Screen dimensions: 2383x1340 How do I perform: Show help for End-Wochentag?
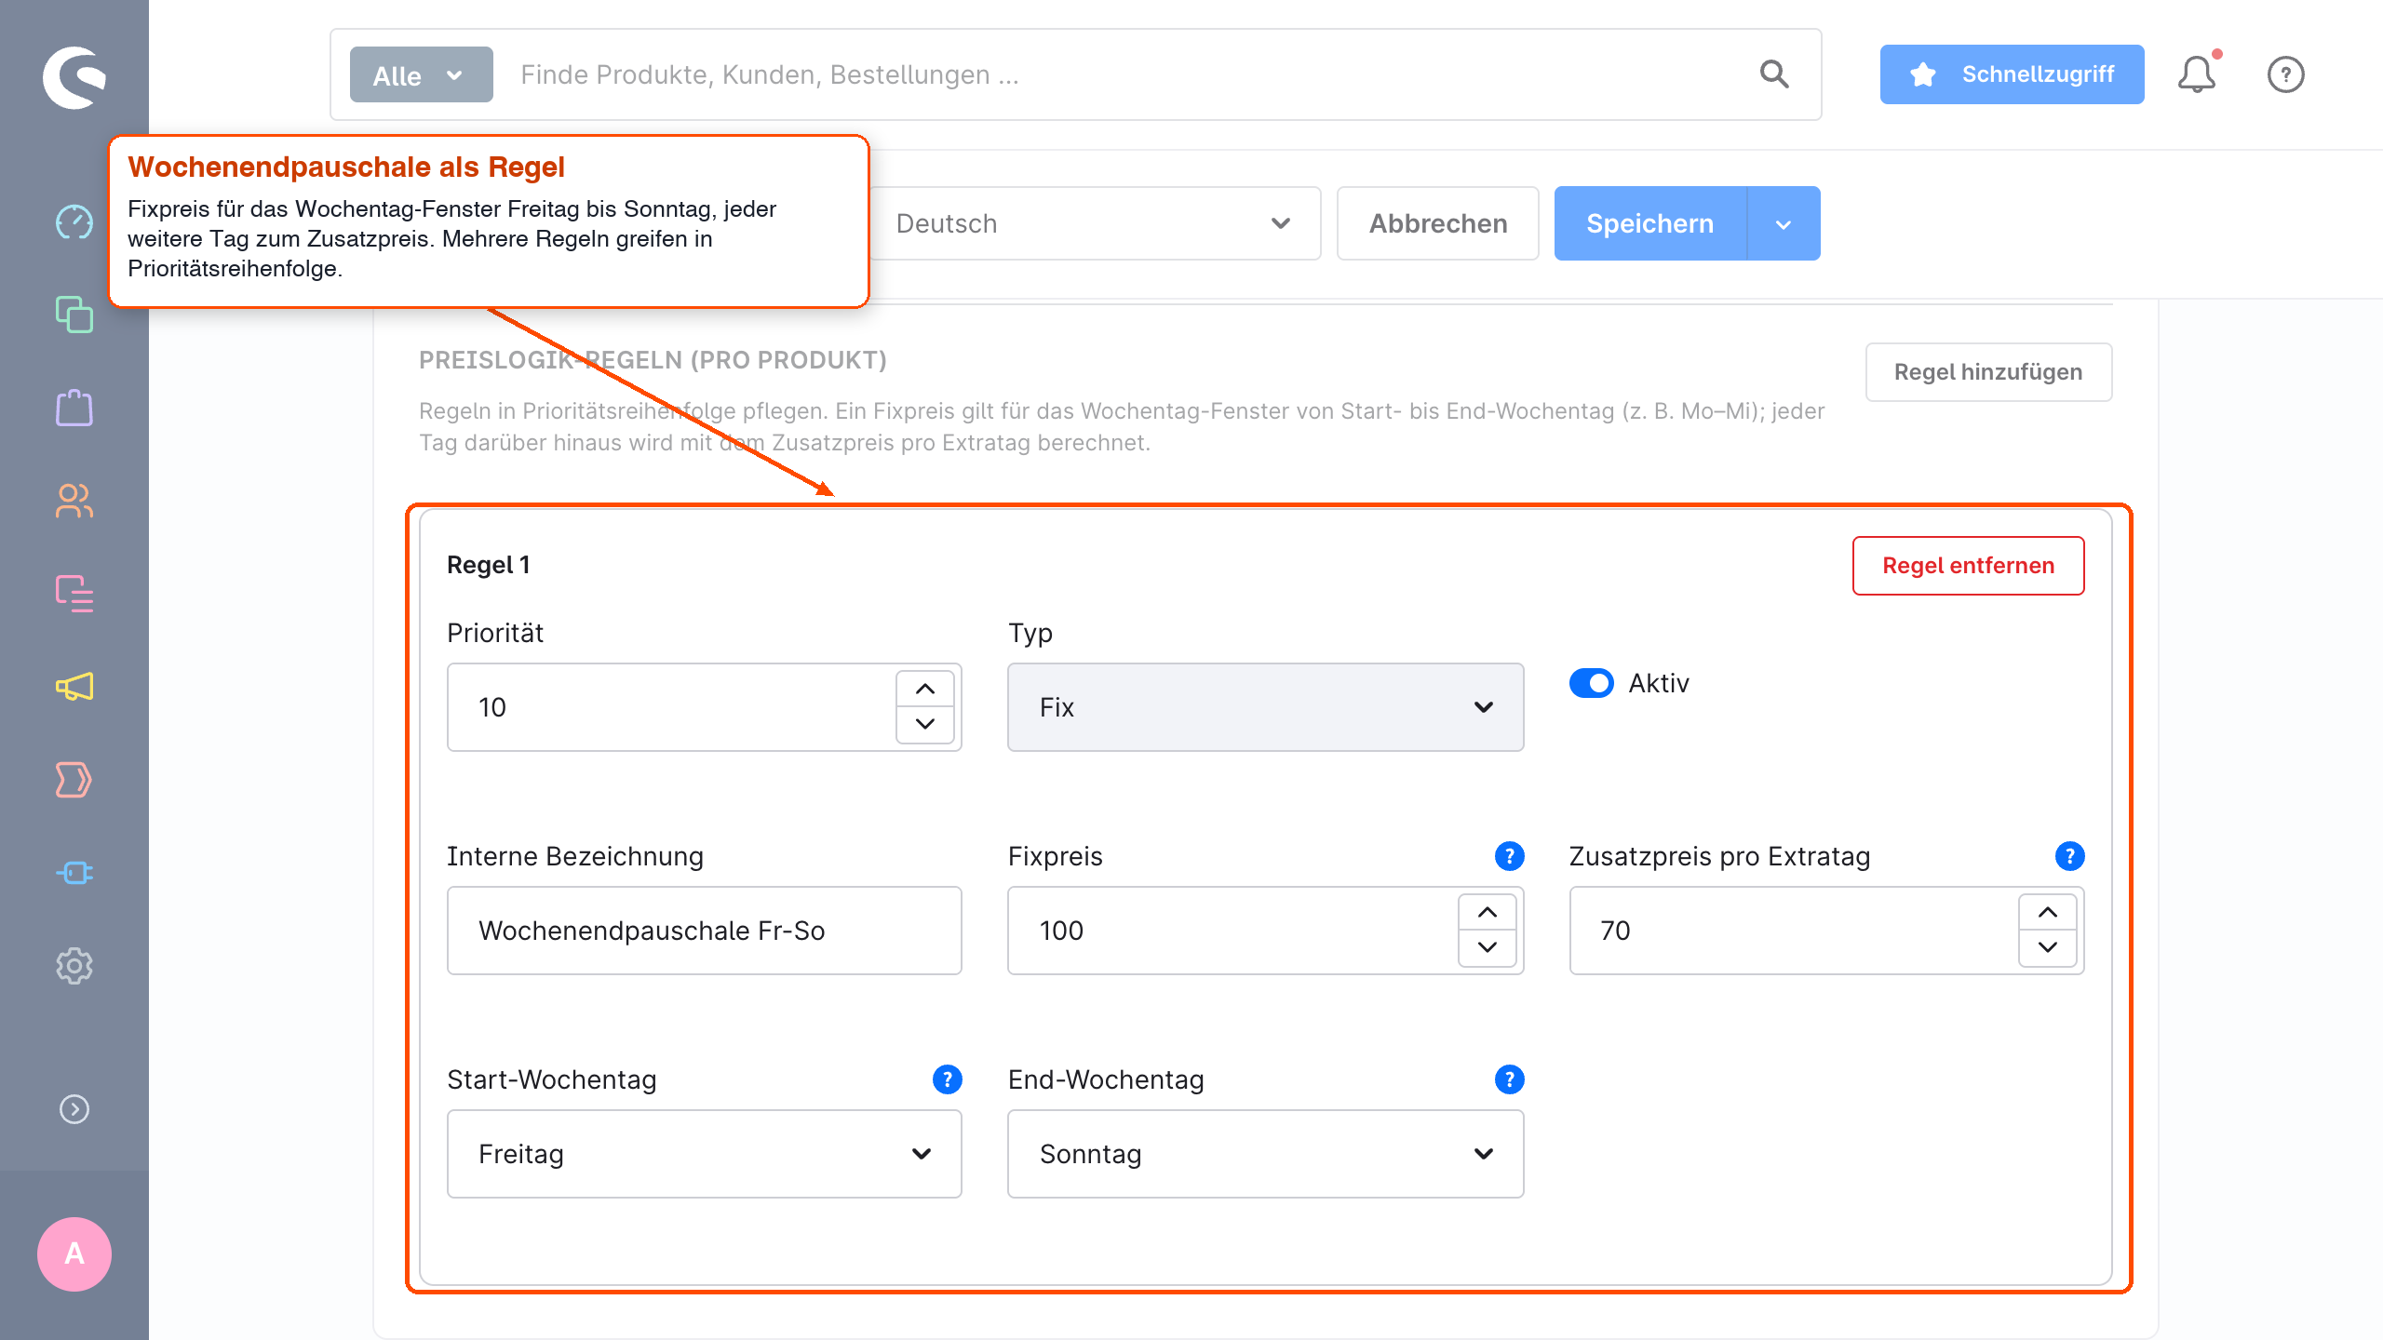tap(1509, 1079)
